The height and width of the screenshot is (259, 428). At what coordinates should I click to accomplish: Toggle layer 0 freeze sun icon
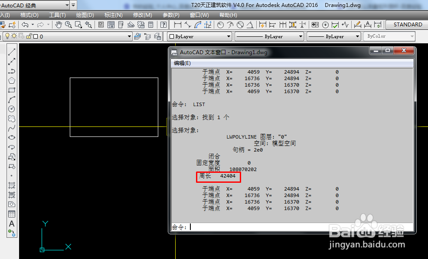pos(14,36)
